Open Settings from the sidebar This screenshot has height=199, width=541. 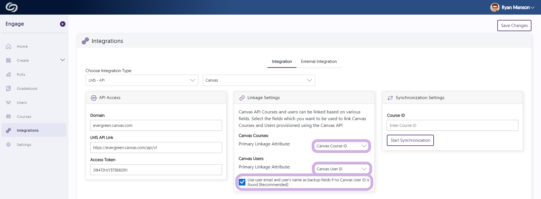click(x=34, y=145)
